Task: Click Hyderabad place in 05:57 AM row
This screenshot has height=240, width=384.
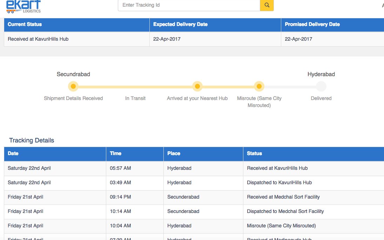Action: point(179,168)
